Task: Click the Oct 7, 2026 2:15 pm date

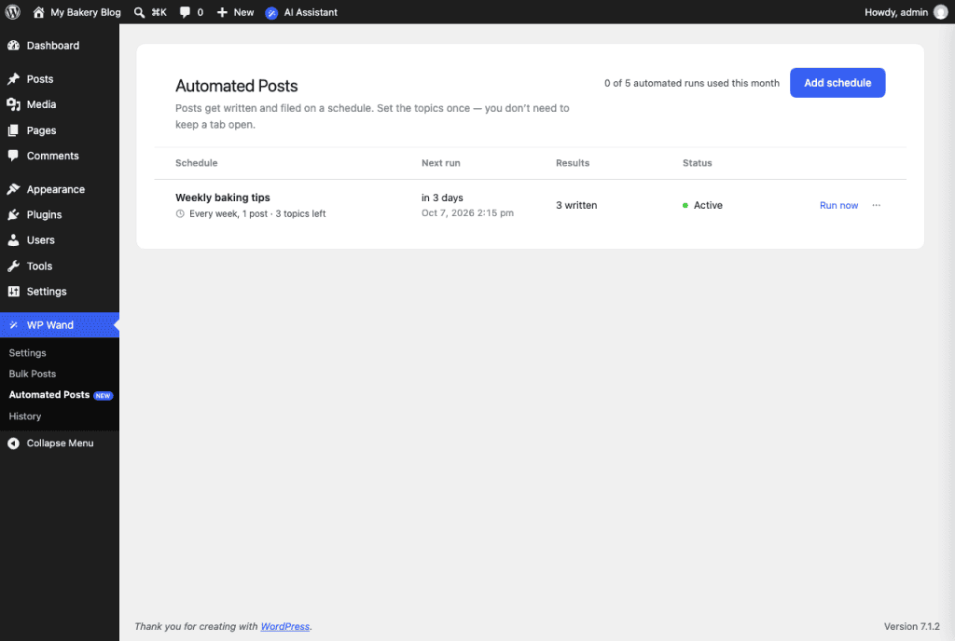Action: (x=467, y=212)
